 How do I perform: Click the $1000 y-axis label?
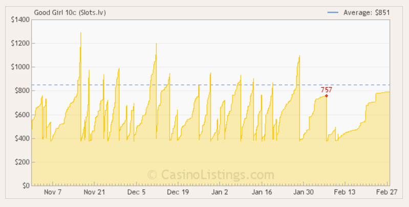pos(20,67)
